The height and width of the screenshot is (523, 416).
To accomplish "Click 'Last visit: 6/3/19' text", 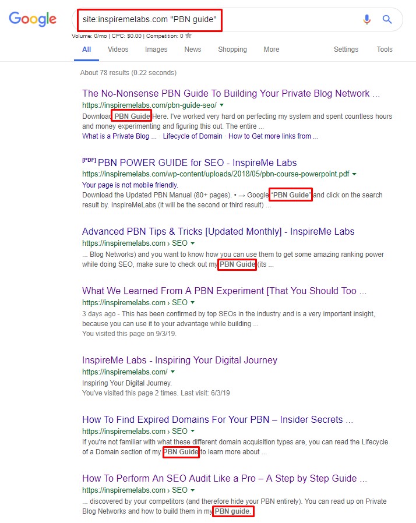I will [205, 393].
